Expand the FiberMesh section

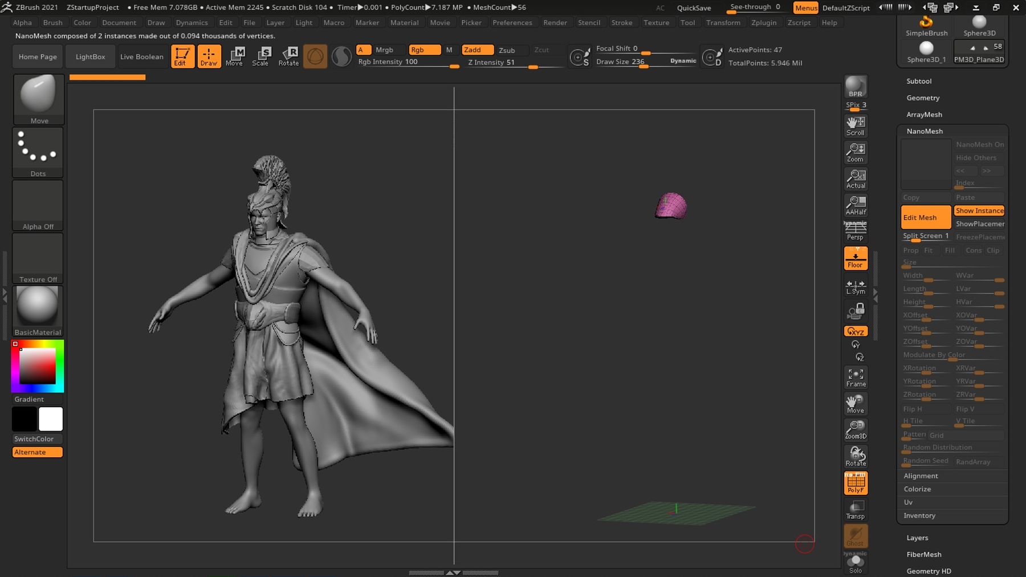(922, 554)
